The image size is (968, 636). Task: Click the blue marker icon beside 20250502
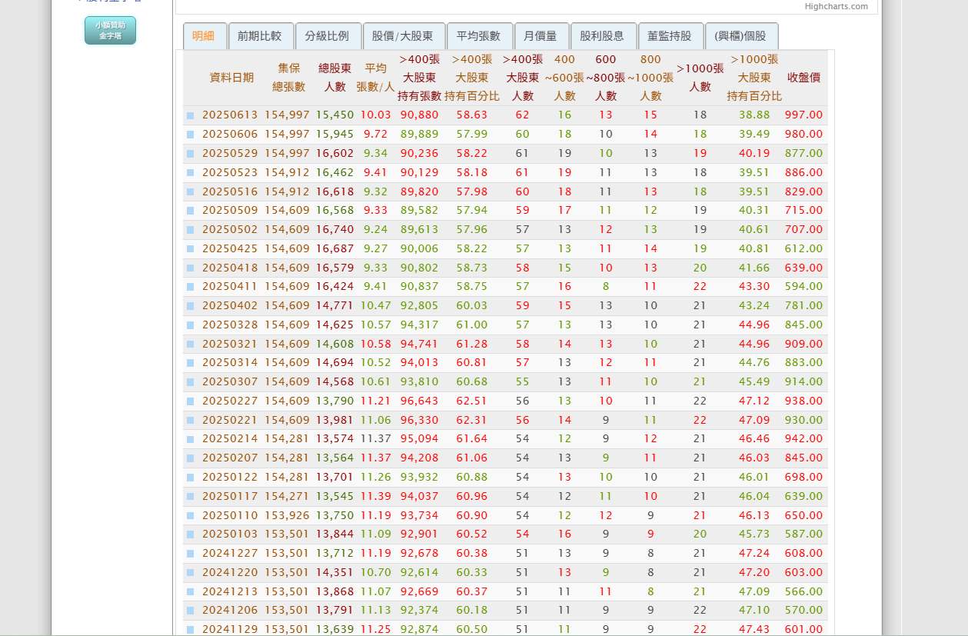click(x=190, y=229)
